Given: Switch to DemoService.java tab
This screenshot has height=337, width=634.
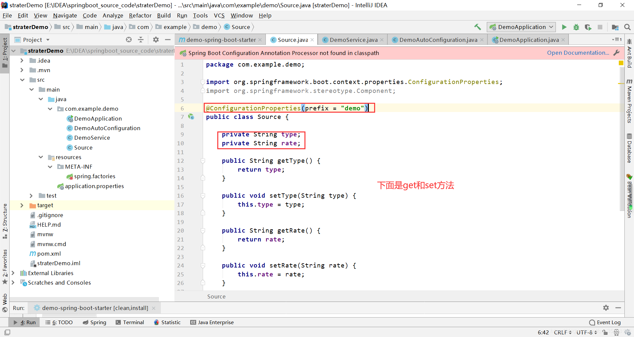Looking at the screenshot, I should 353,40.
